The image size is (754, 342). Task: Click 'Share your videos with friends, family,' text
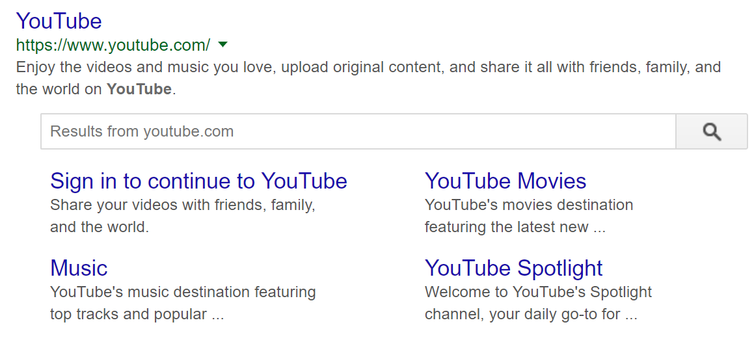click(x=183, y=205)
